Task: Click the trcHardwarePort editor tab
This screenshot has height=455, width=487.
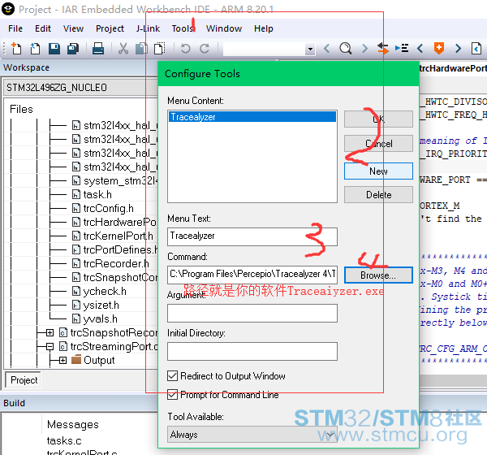Action: (x=453, y=68)
